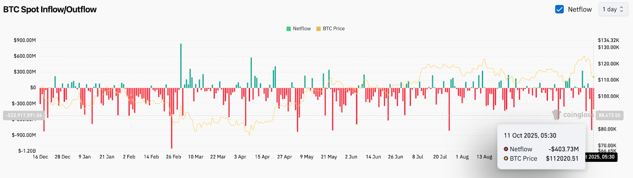Toggle the yellow BTC Price legend swatch
This screenshot has width=633, height=178.
click(318, 28)
